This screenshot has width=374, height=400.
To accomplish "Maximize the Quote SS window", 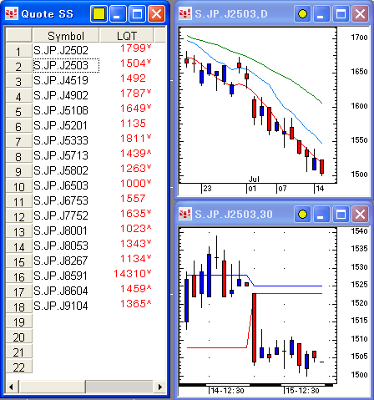I will (x=137, y=13).
